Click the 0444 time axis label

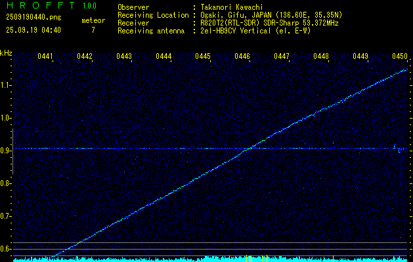163,56
